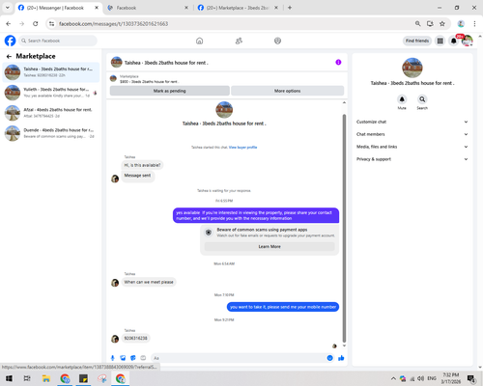Click the message 9206316238
The height and width of the screenshot is (386, 483).
click(x=135, y=338)
